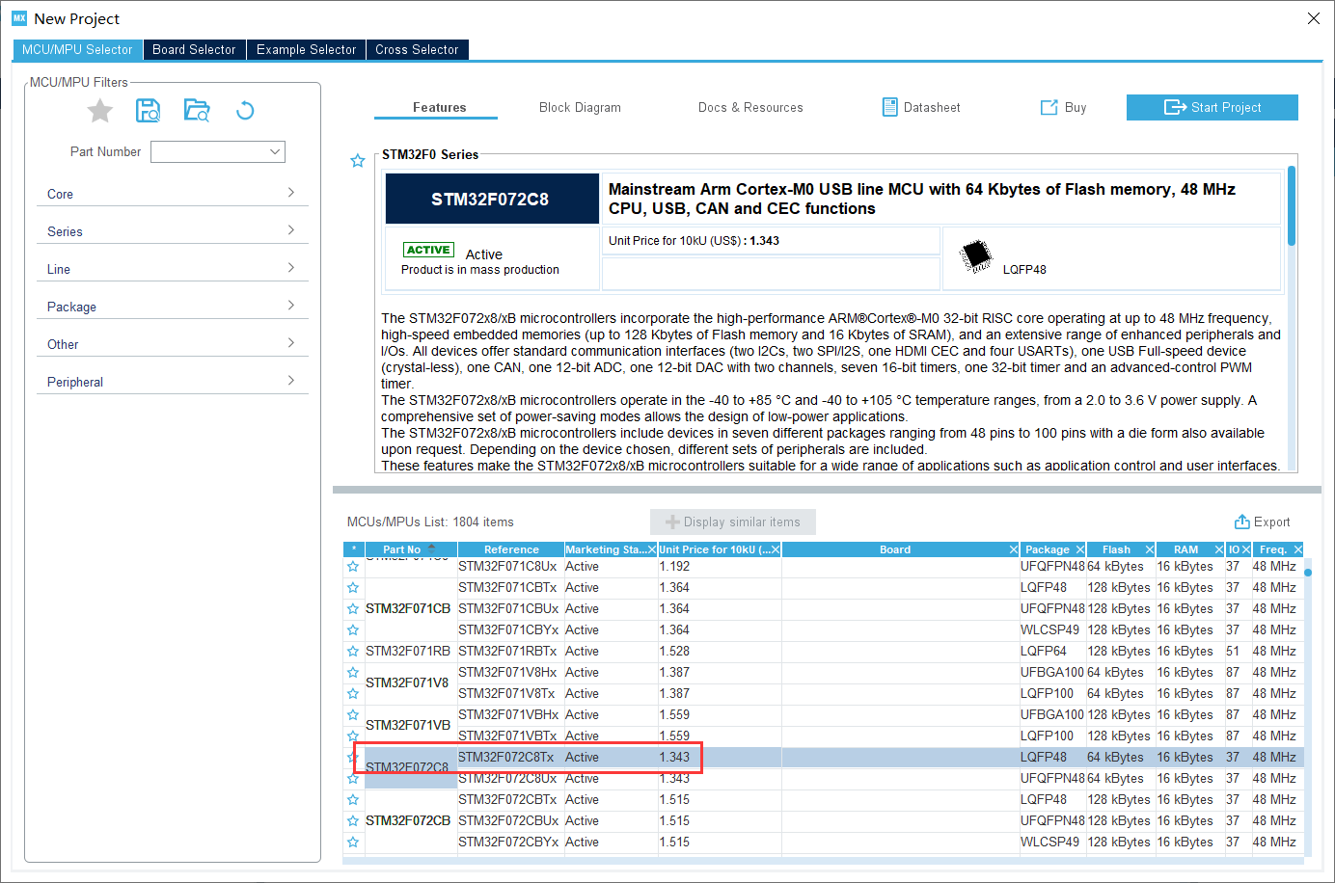
Task: Open the Example Selector tab
Action: (307, 49)
